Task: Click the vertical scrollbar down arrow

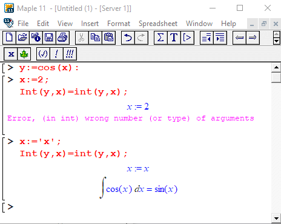Action: (276, 218)
